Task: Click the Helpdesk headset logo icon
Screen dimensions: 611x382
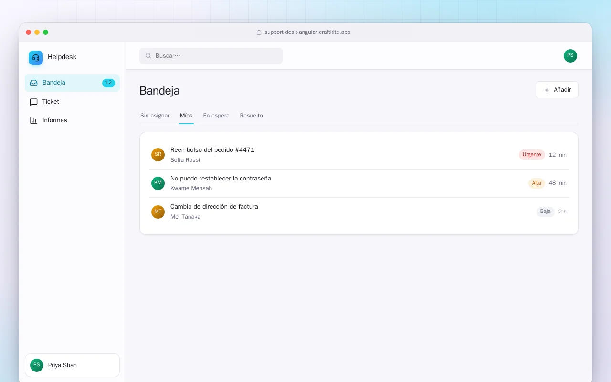Action: click(36, 58)
